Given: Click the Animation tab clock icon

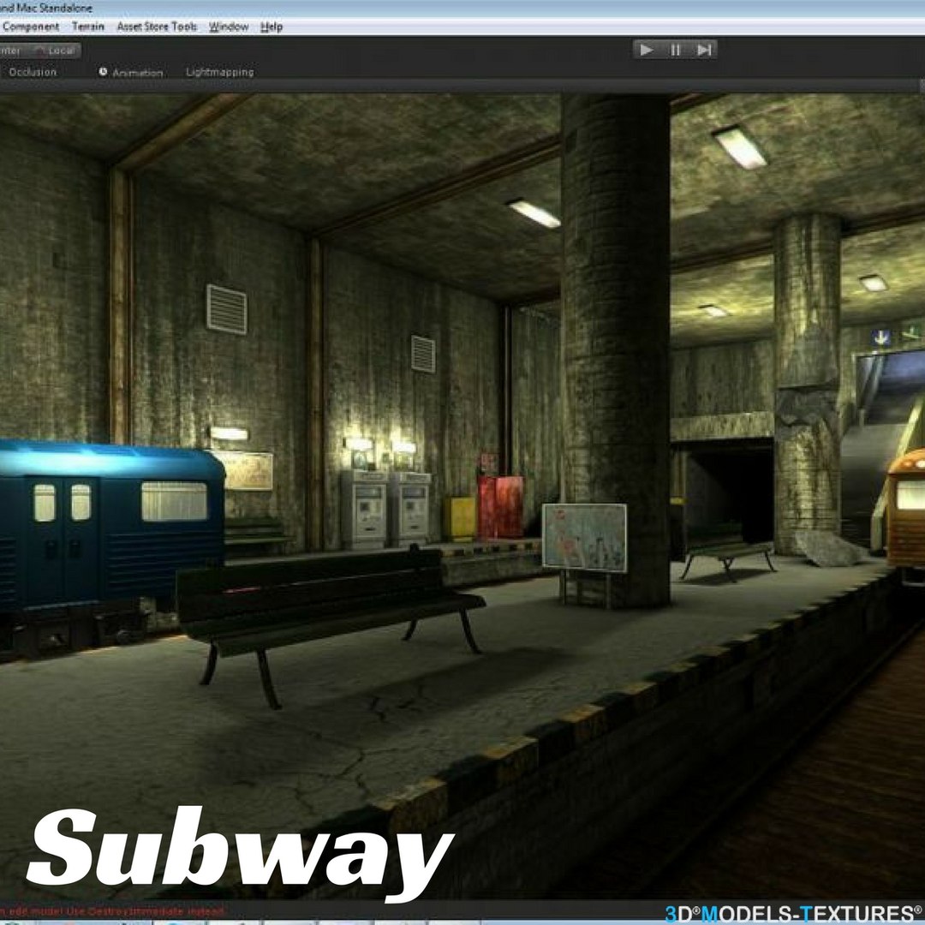Looking at the screenshot, I should (103, 72).
